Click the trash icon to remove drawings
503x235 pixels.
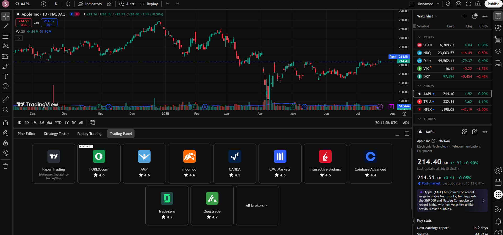[6, 166]
